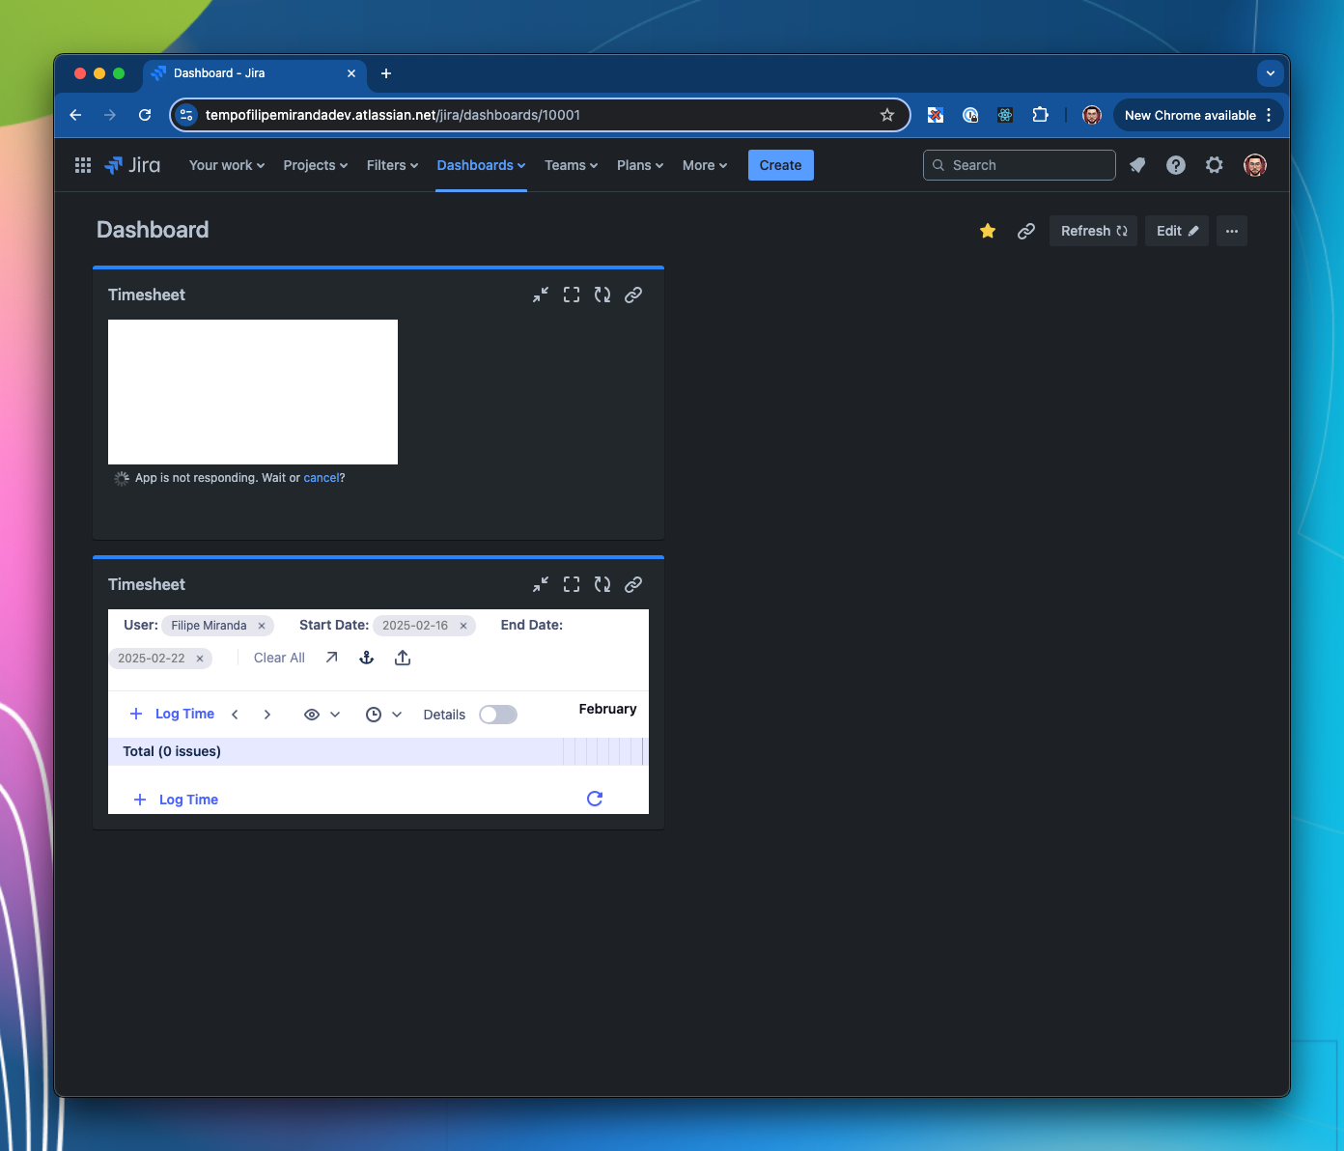Expand the Projects menu
Screen dimensions: 1344x1151
point(316,165)
